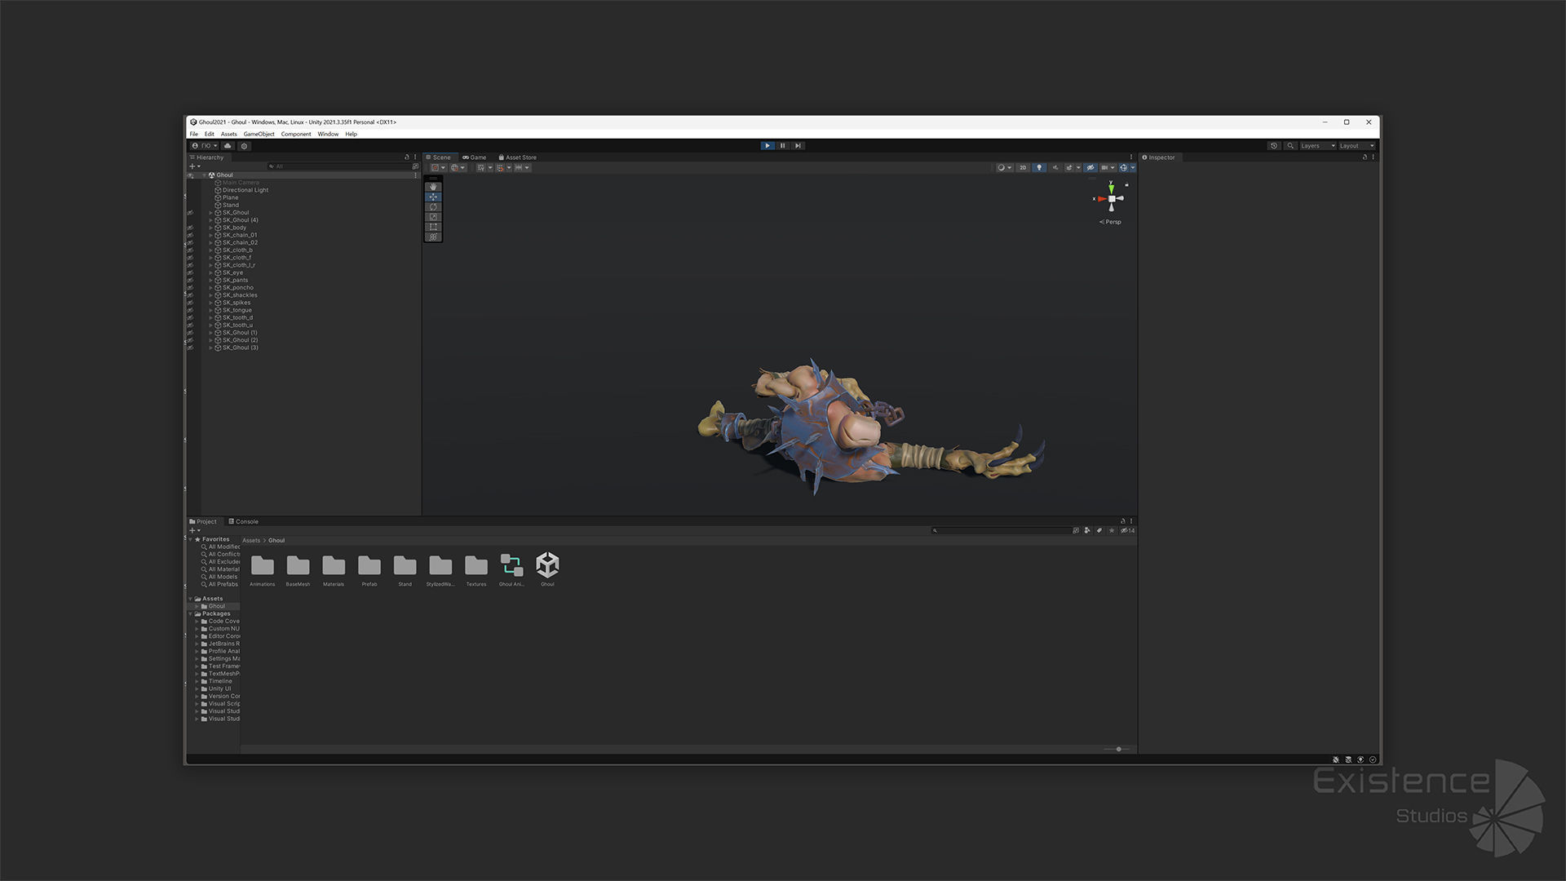
Task: Click the Persp projection label
Action: point(1110,222)
